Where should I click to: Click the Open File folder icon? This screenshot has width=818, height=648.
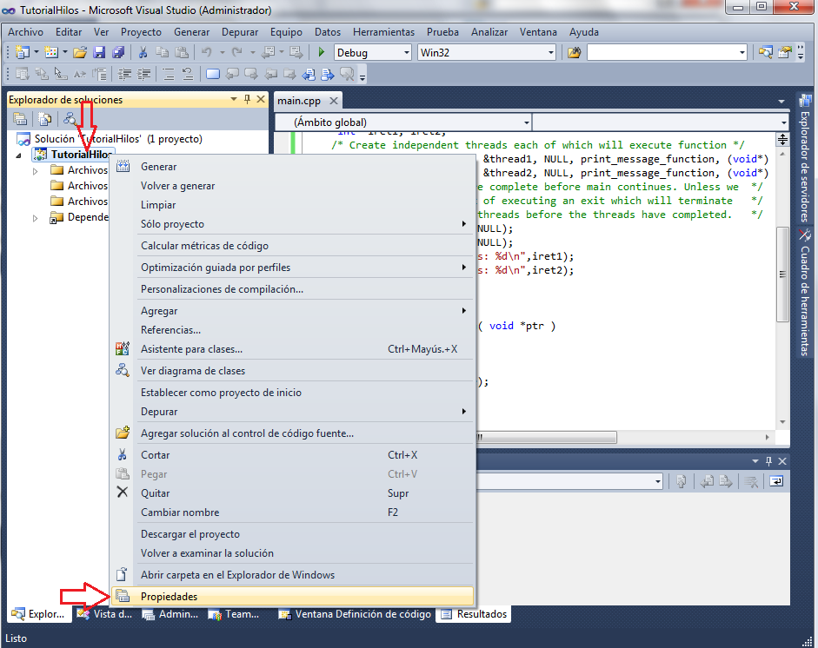pyautogui.click(x=80, y=53)
